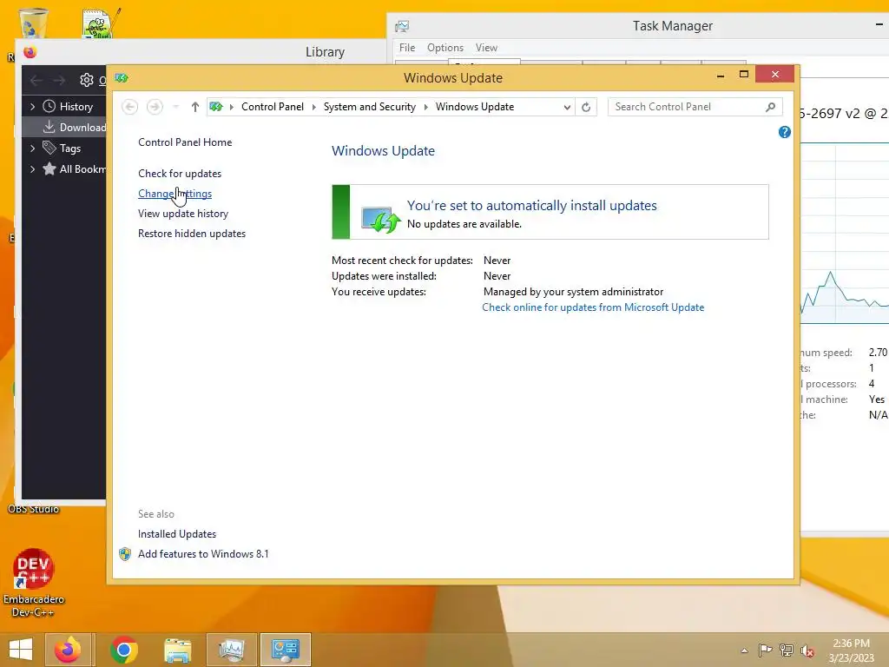Click Add features to Windows 8.1
The width and height of the screenshot is (889, 667).
[x=203, y=554]
